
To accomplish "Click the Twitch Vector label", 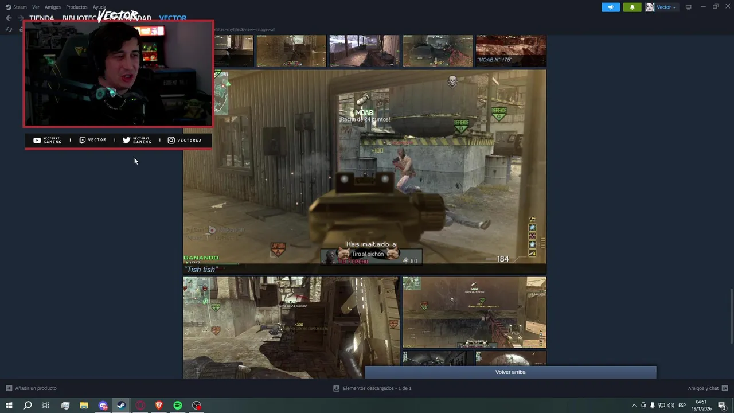I will tap(92, 140).
